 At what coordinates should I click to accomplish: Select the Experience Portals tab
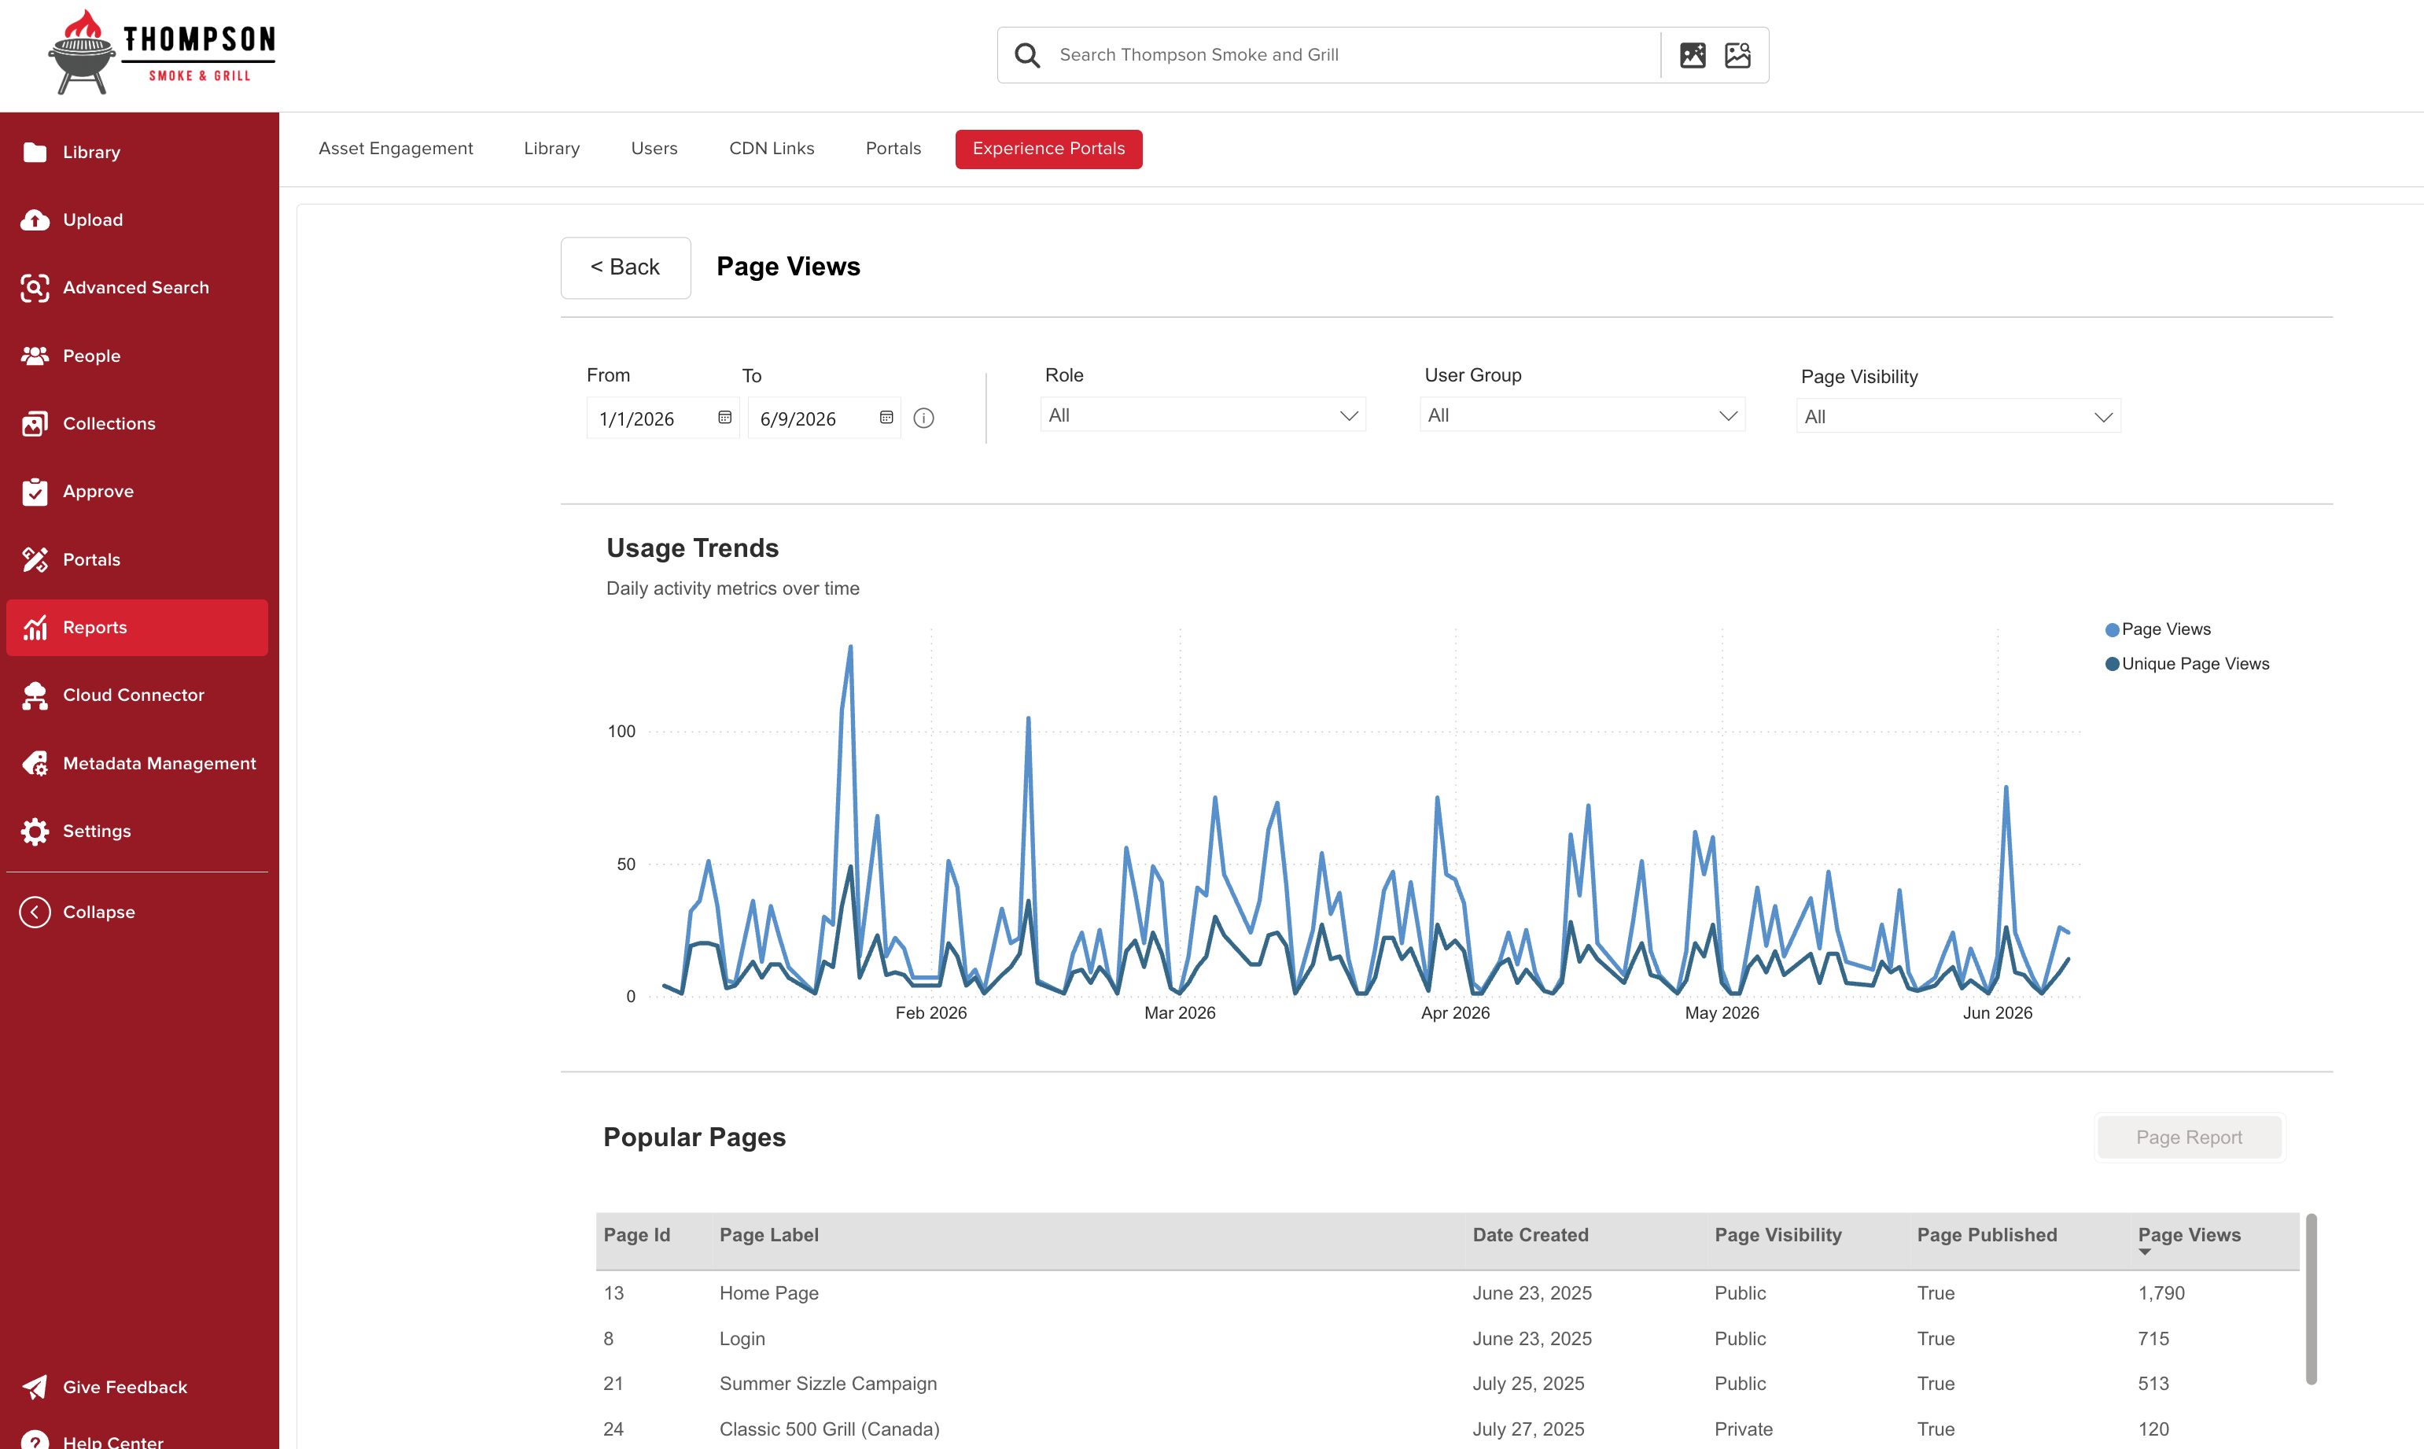(x=1048, y=149)
